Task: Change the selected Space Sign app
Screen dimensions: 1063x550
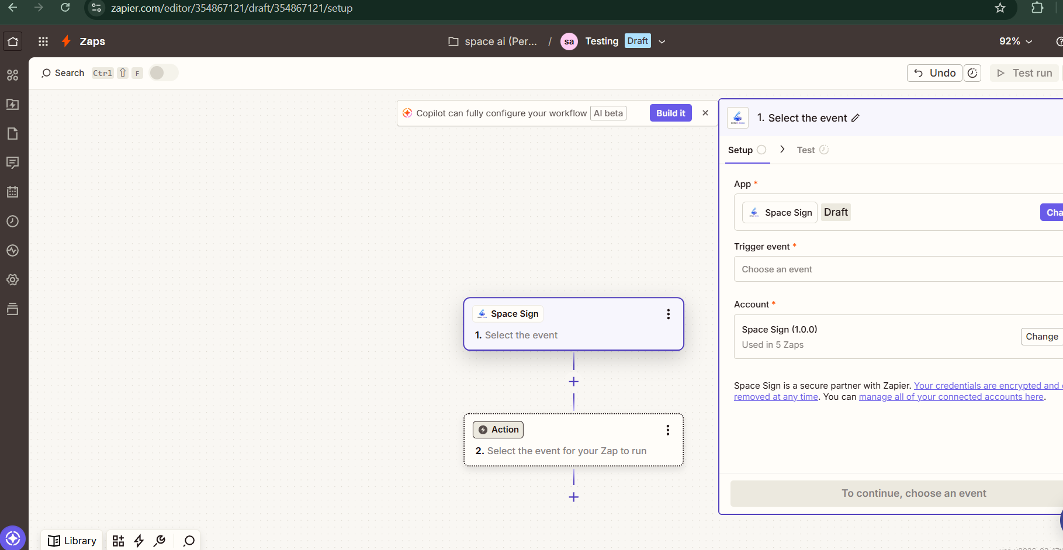Action: (1052, 213)
